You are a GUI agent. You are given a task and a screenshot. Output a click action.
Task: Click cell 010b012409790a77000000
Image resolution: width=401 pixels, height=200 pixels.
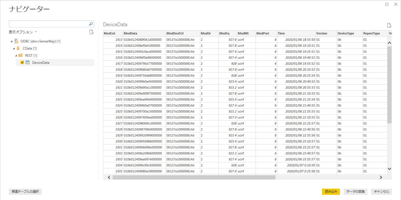point(144,63)
